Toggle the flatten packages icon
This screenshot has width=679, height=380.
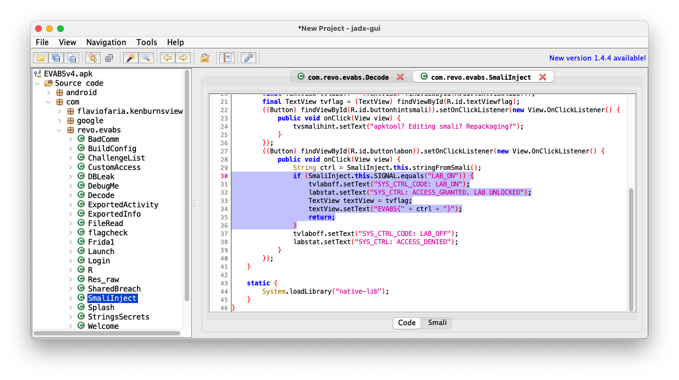[109, 58]
